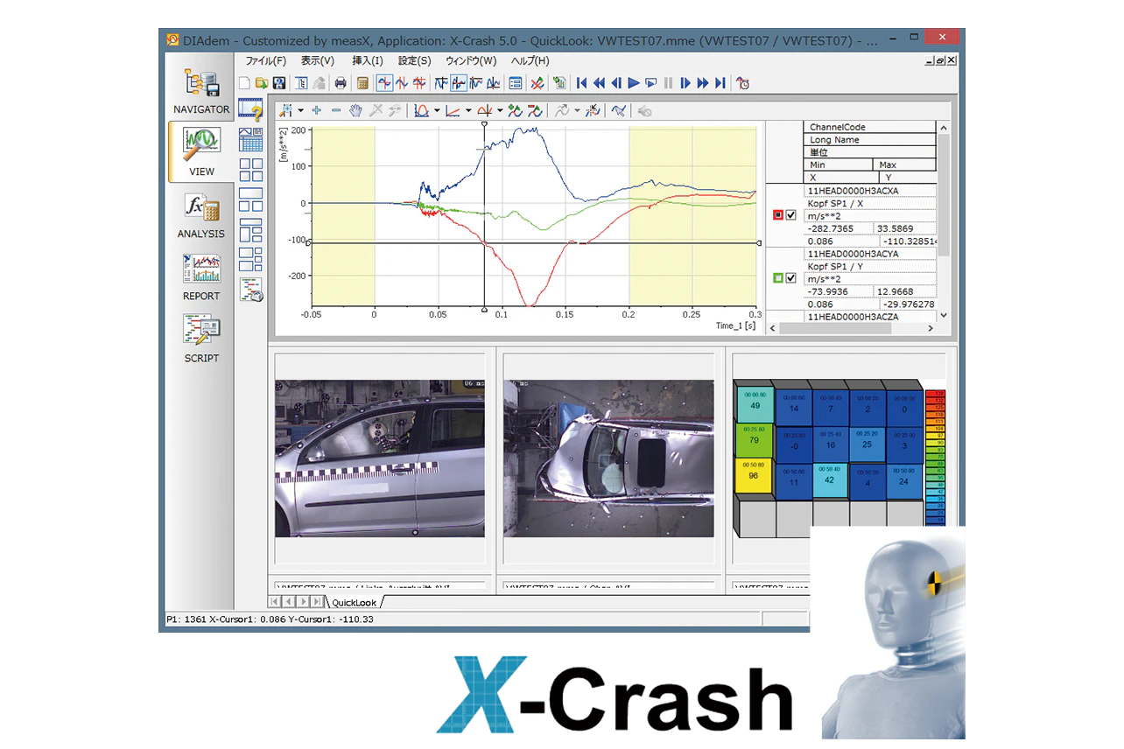Open the ファイル(F) menu
The height and width of the screenshot is (749, 1124).
[x=266, y=61]
